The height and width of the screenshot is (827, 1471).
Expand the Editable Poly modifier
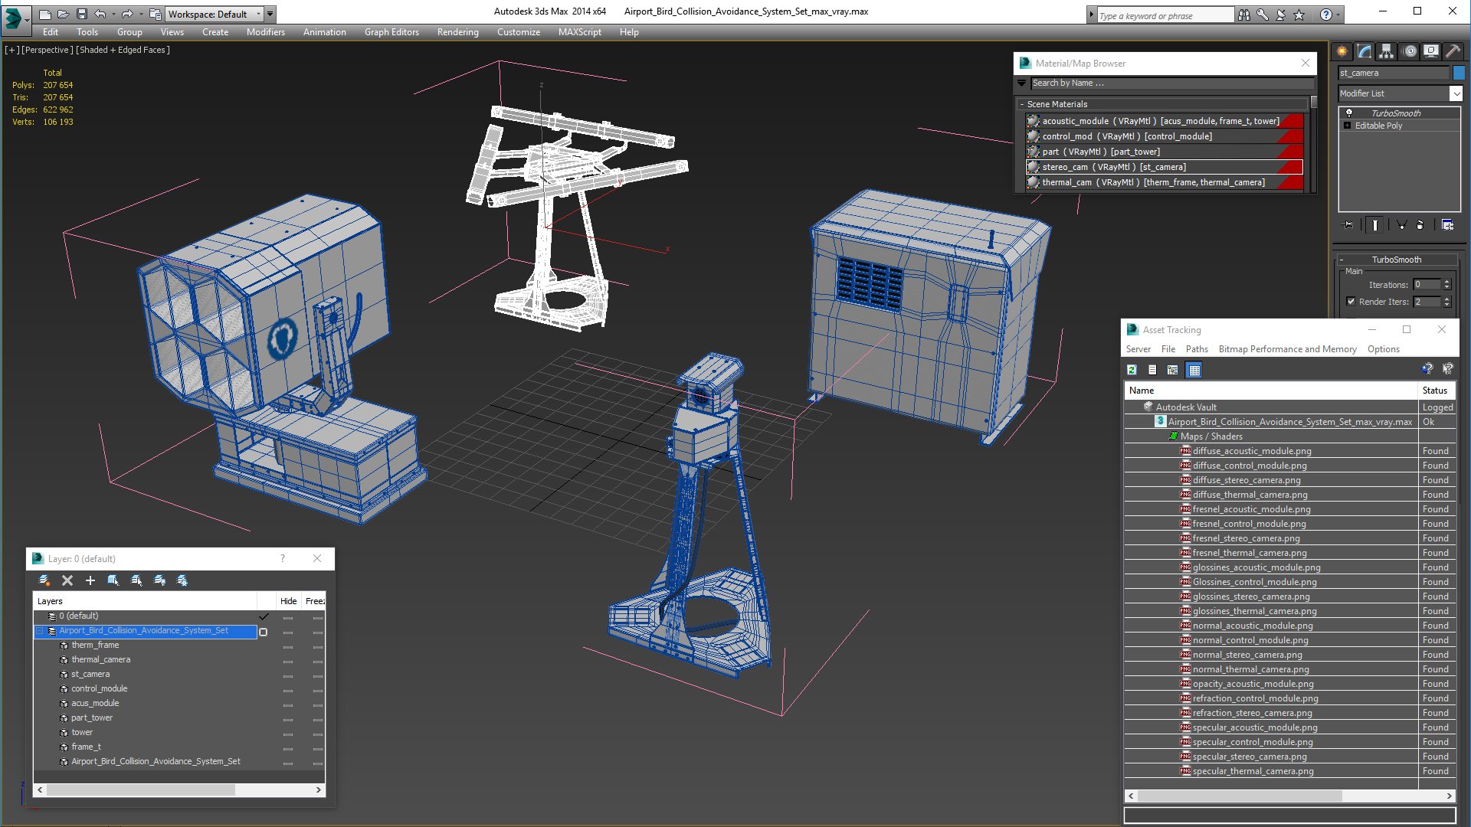point(1347,126)
